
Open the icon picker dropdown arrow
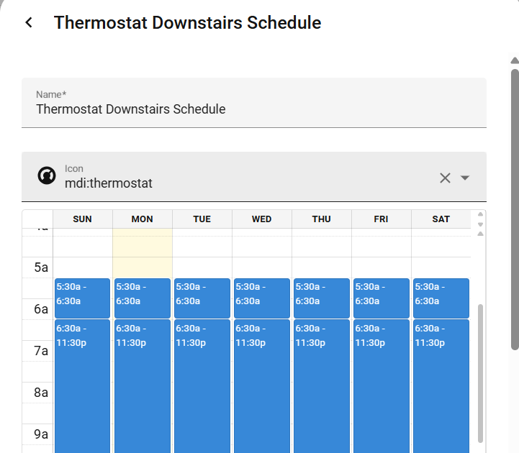pyautogui.click(x=465, y=178)
